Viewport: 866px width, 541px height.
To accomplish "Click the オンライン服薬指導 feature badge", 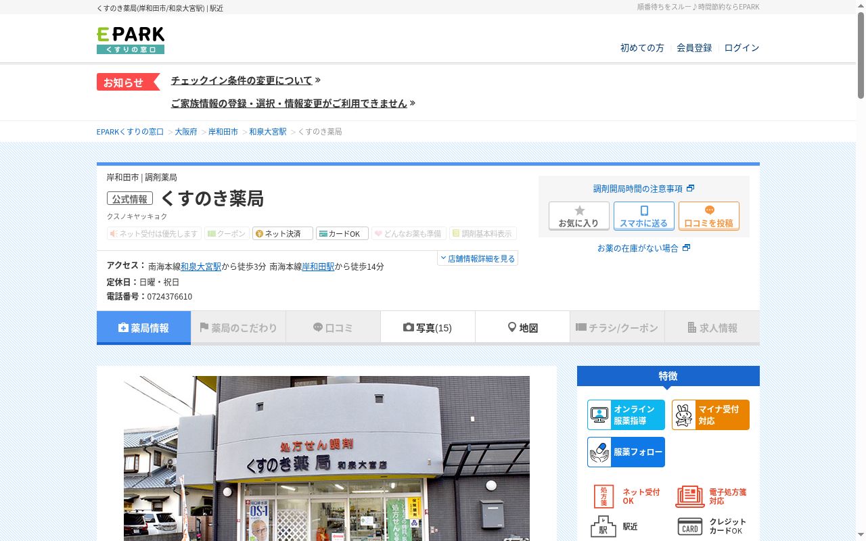I will (x=626, y=415).
